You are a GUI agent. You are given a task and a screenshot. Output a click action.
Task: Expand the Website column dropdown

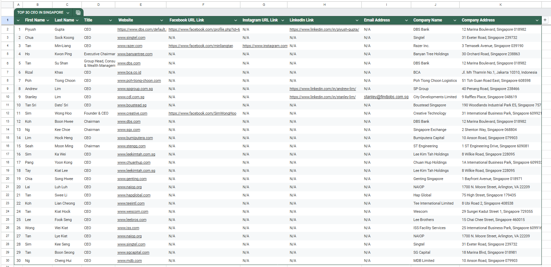pyautogui.click(x=162, y=20)
